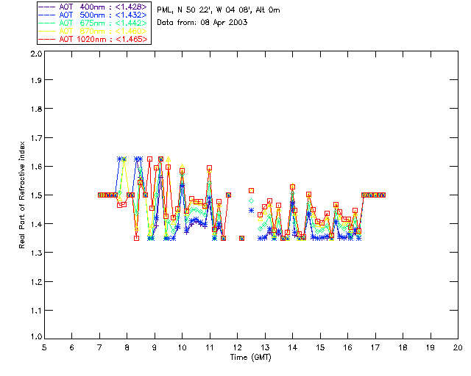Click the 1.3 y-axis tick label

[36, 253]
